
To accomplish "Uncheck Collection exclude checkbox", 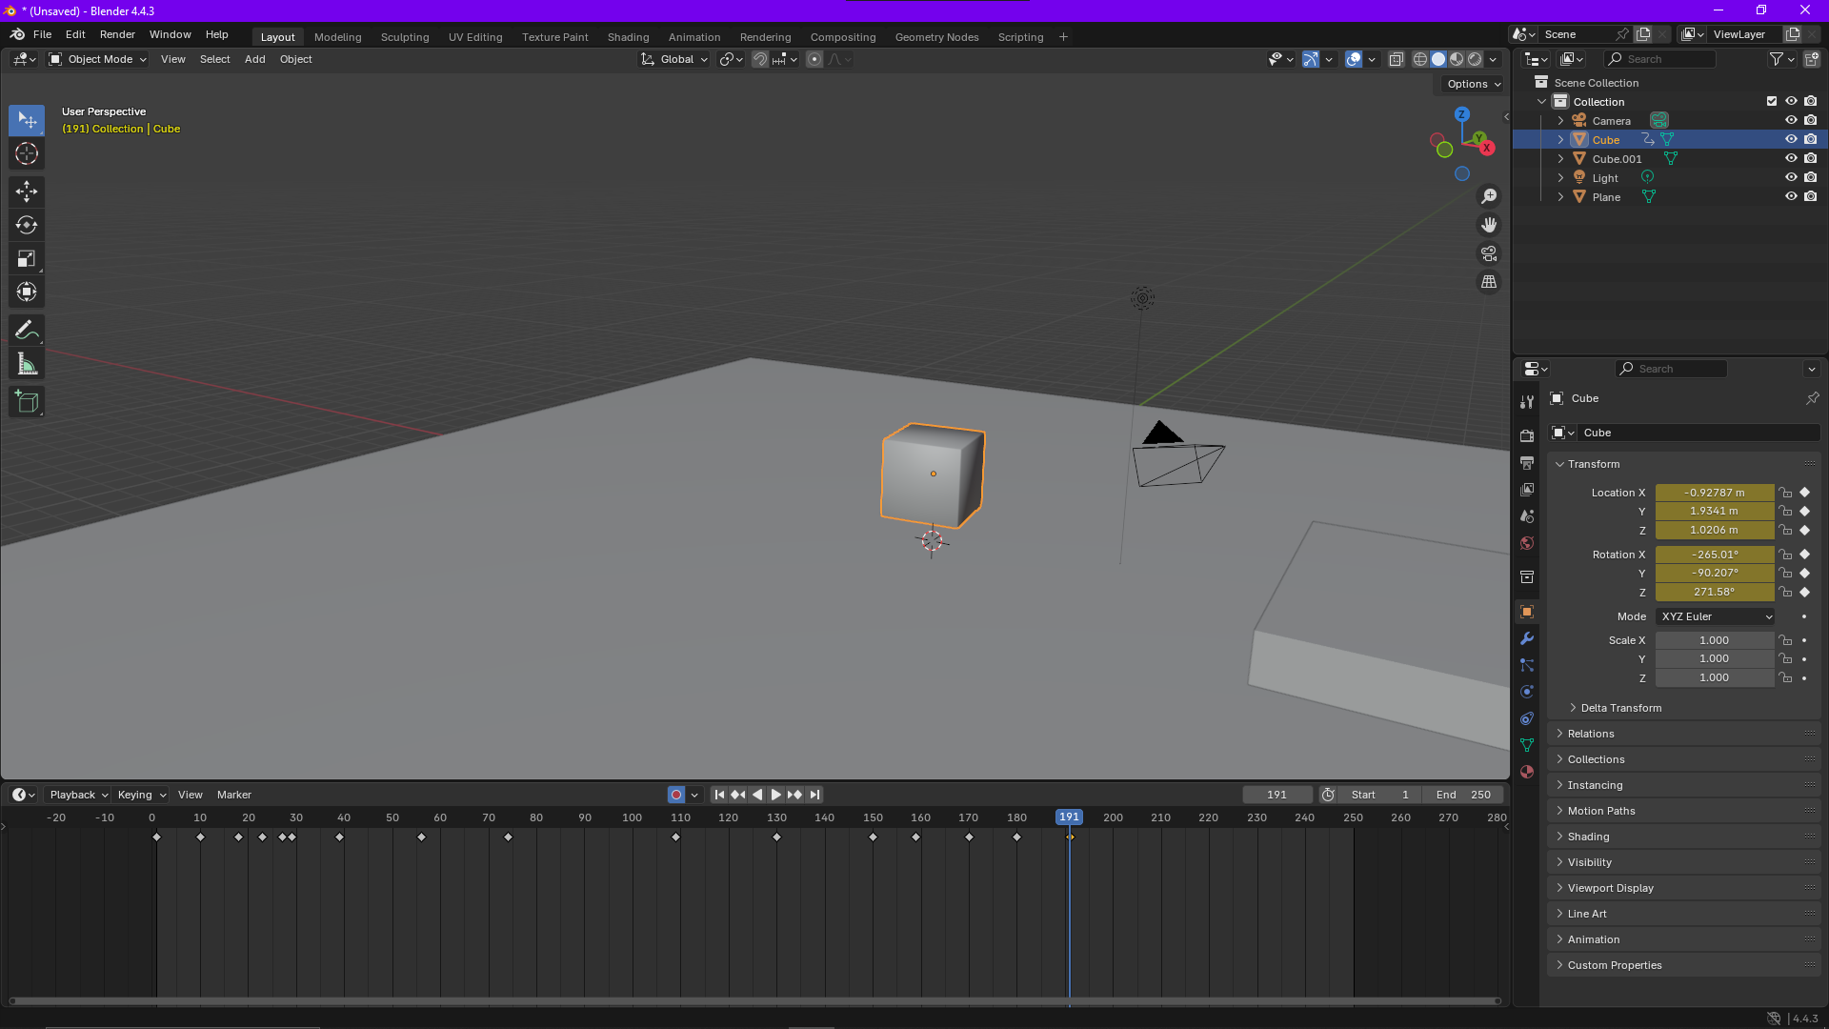I will [1772, 101].
